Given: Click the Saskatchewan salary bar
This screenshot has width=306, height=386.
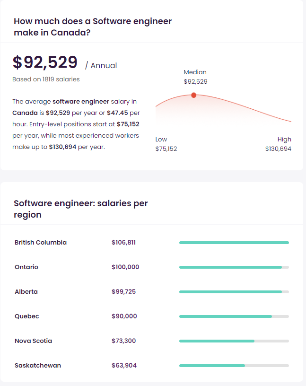Looking at the screenshot, I should click(234, 366).
